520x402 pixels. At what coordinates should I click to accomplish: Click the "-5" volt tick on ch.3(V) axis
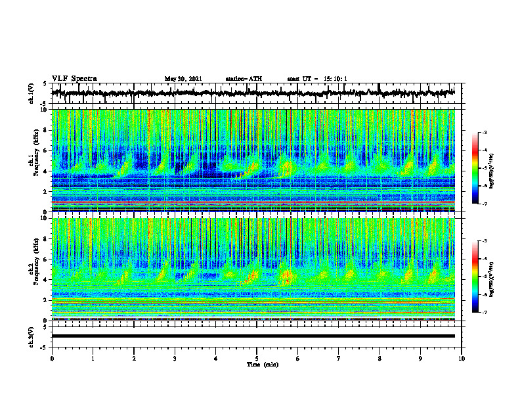[44, 347]
